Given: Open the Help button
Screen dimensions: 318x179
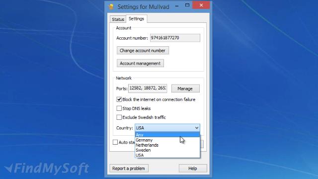Looking at the screenshot, I should 193,169.
